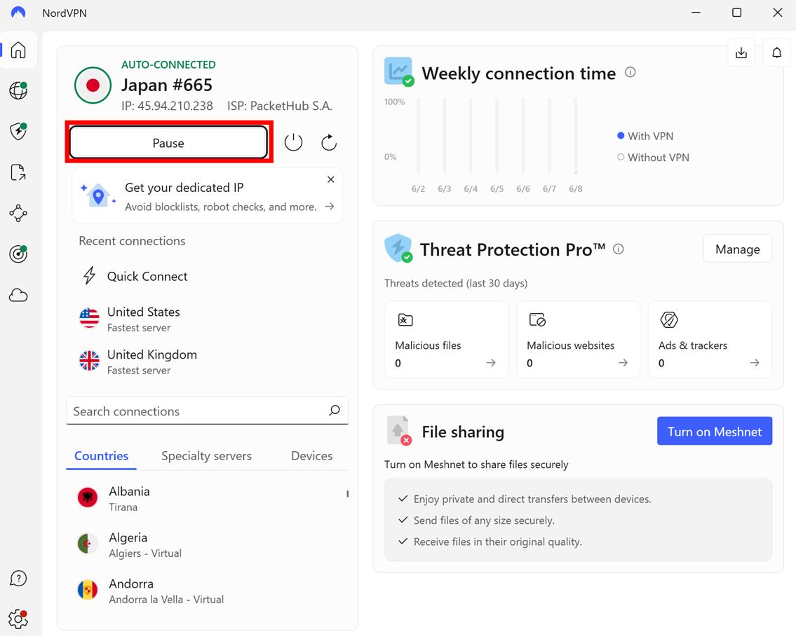Open the Malicious files card

point(446,339)
